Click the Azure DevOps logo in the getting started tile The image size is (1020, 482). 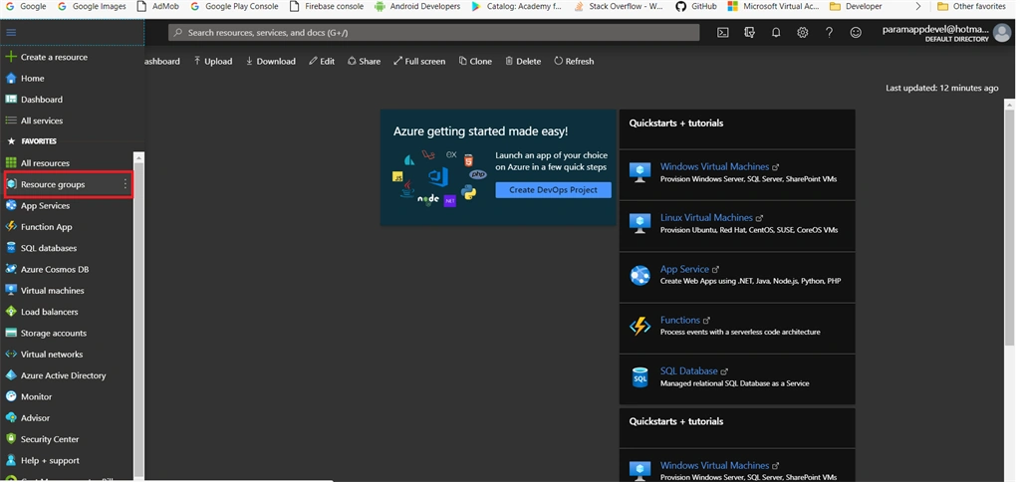coord(438,176)
